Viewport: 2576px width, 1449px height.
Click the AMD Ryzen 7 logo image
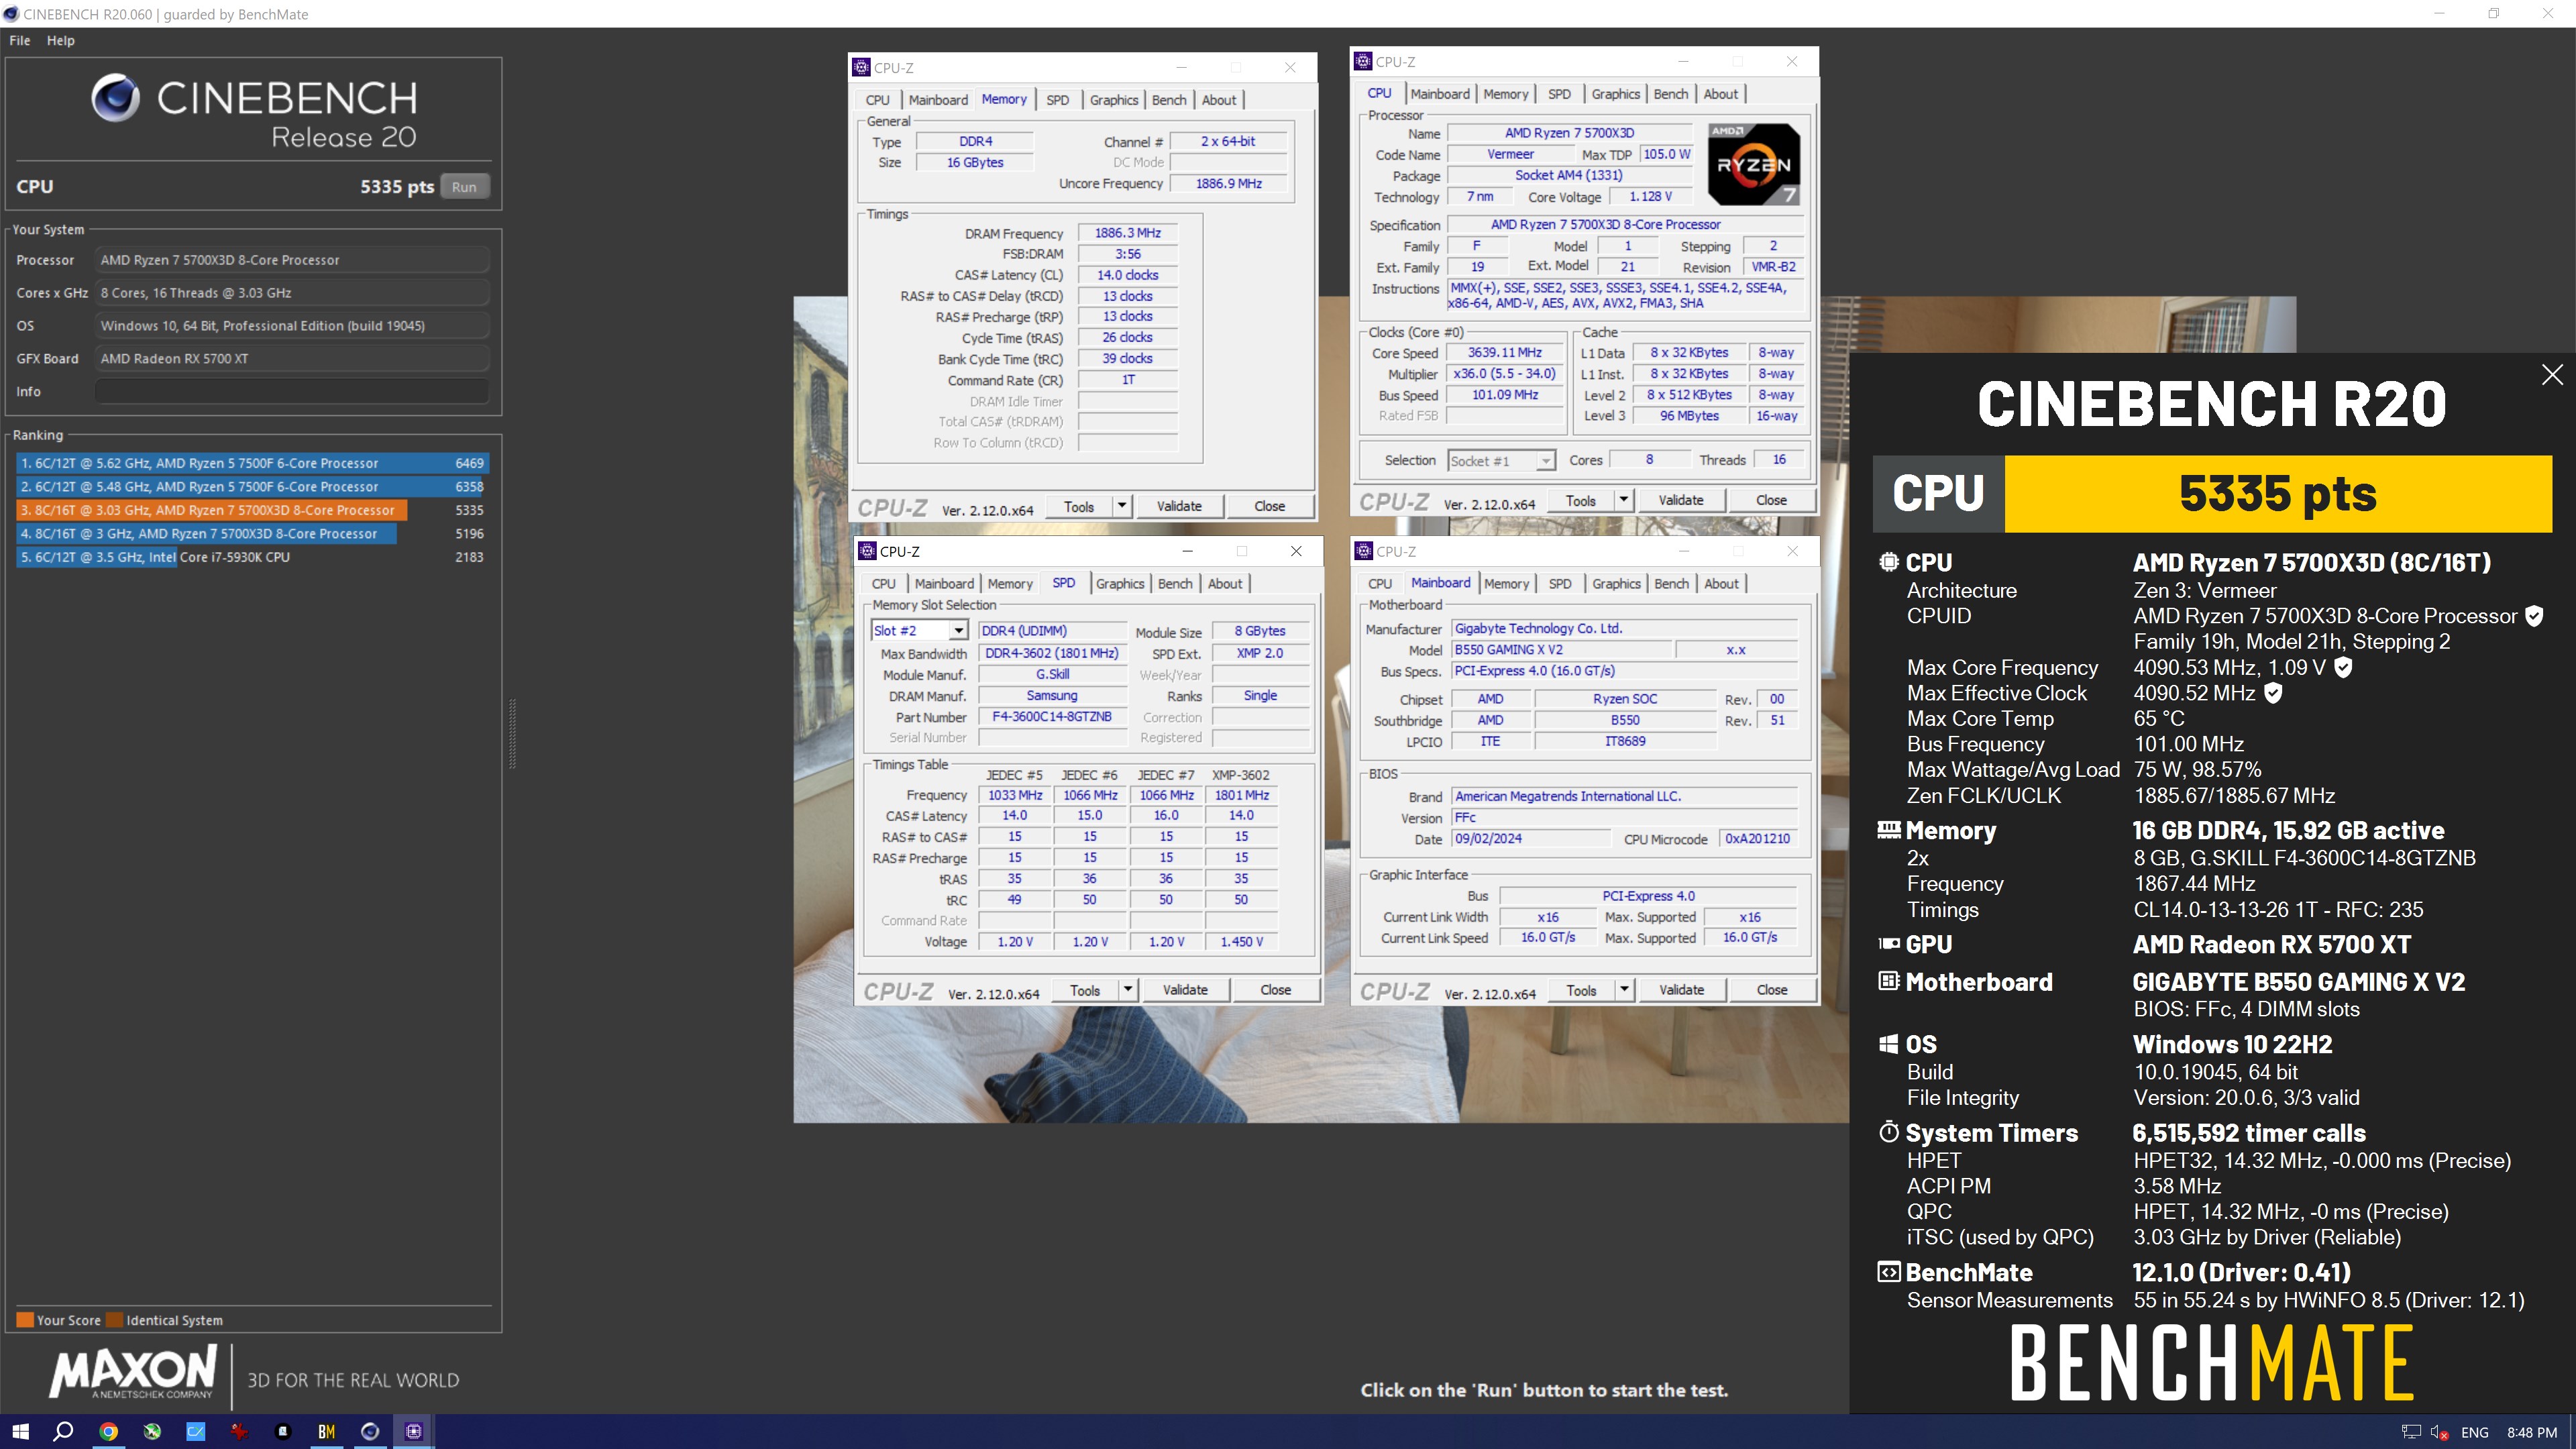1754,164
